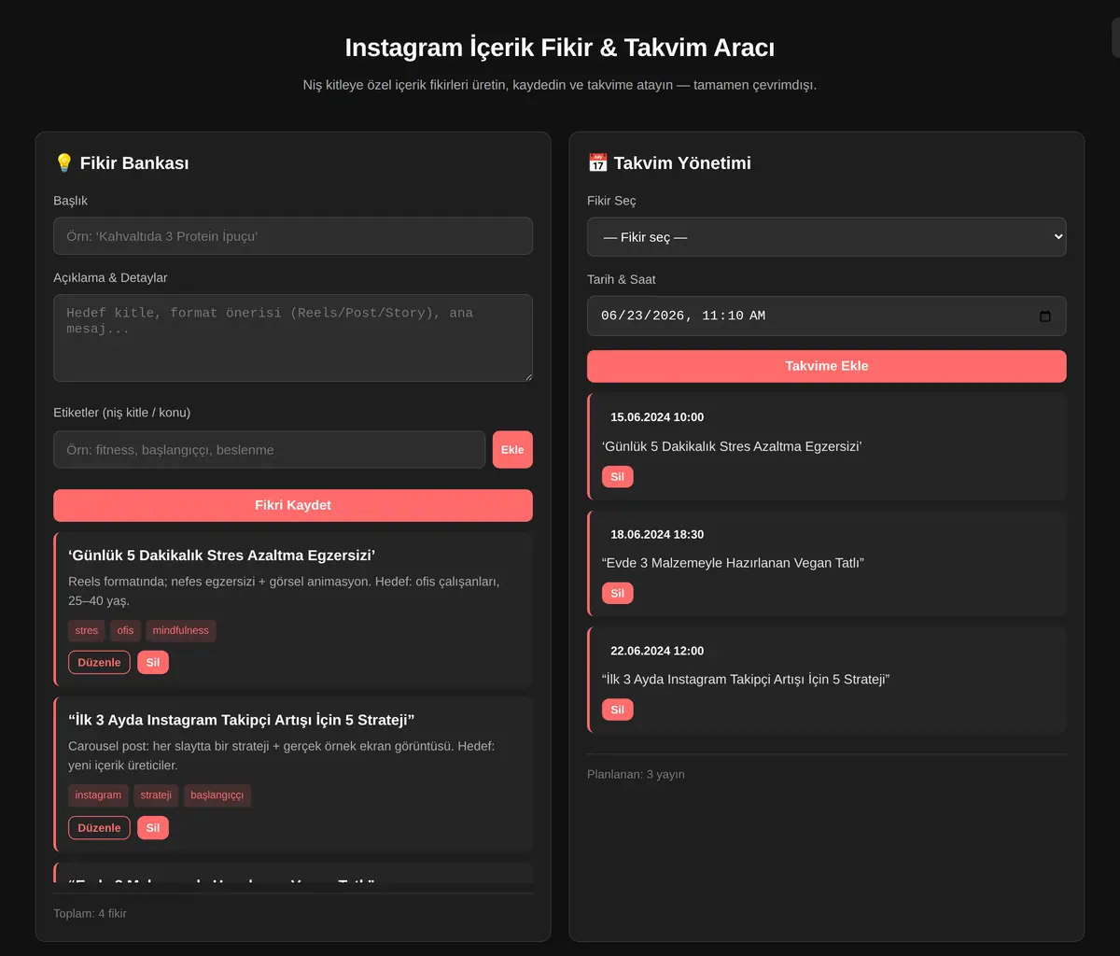Remove the 15.06.2024 10:00 scheduled entry
Screen dimensions: 1120x956
(617, 477)
